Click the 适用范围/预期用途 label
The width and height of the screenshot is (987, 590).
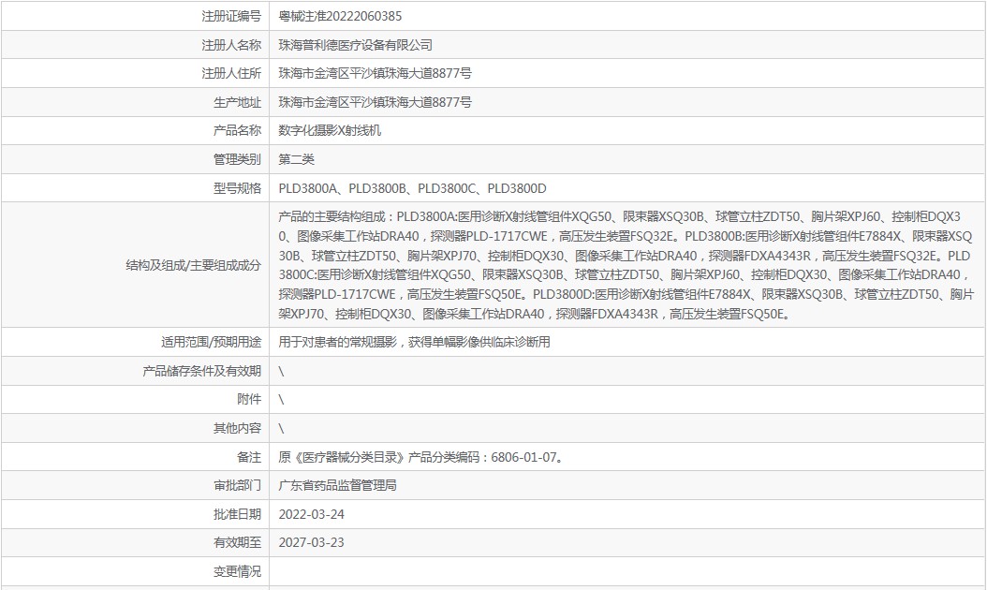click(x=211, y=342)
